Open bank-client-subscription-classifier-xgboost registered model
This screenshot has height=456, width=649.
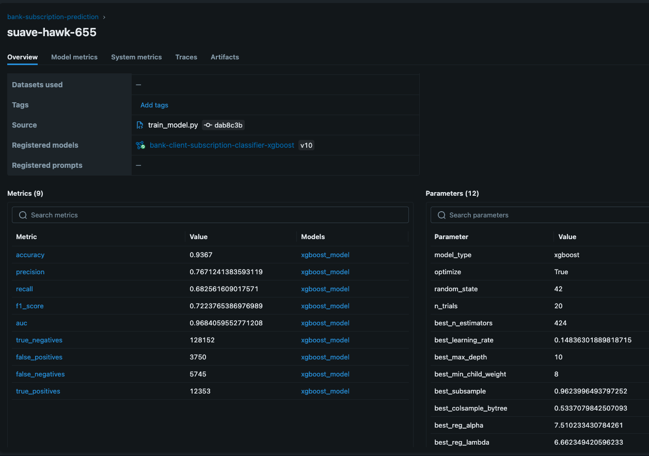click(x=221, y=145)
